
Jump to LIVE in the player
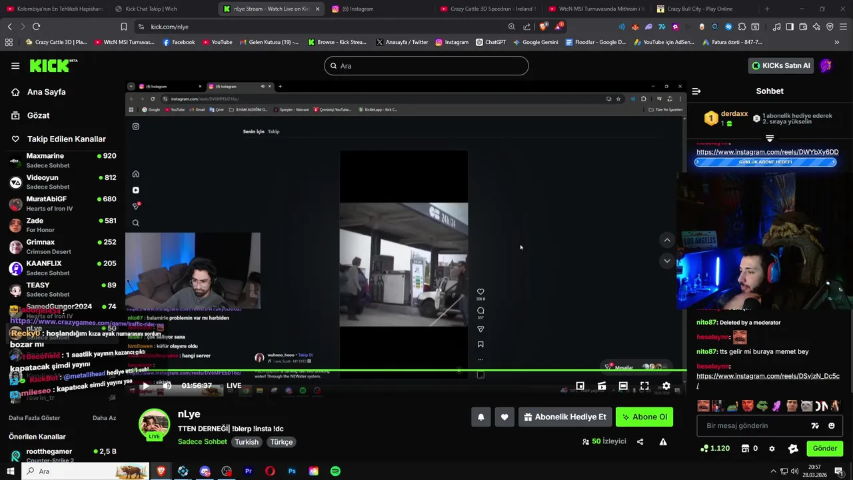click(x=234, y=385)
